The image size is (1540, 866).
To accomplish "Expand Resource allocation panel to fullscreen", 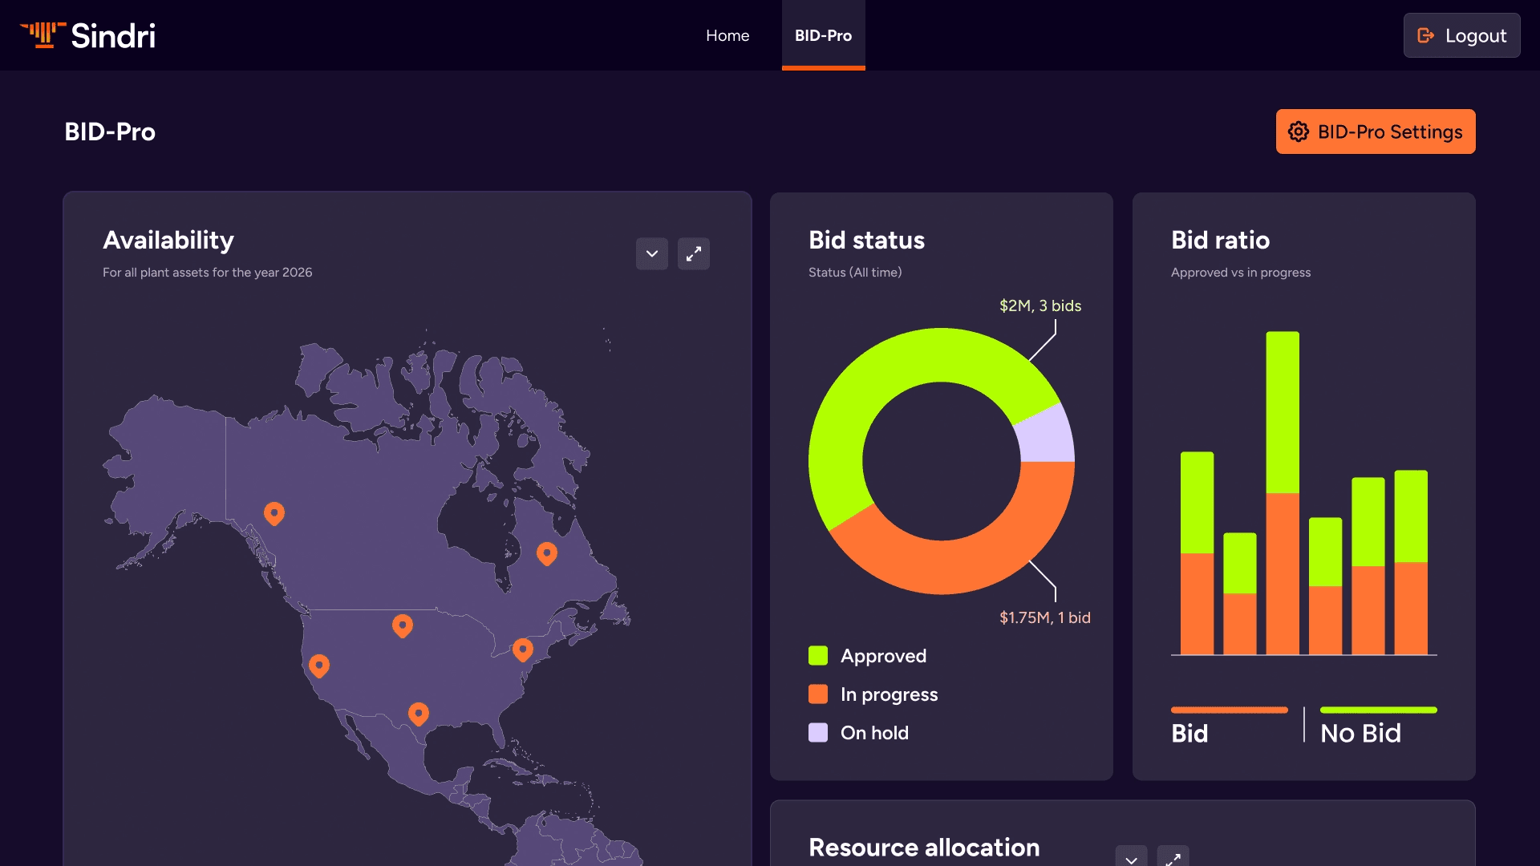I will pos(1173,857).
